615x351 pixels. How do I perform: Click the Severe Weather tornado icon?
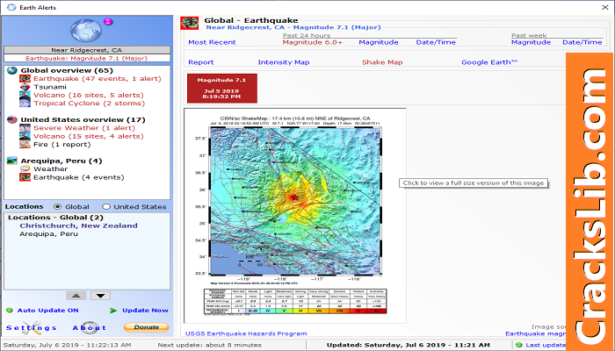[x=25, y=128]
